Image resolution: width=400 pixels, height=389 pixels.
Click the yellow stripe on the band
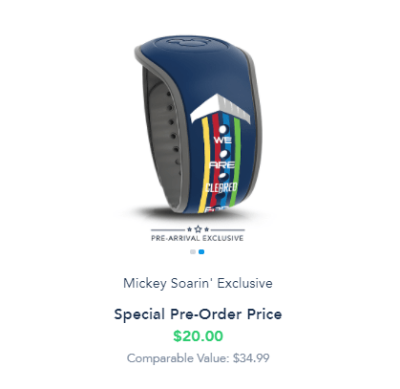(x=204, y=165)
